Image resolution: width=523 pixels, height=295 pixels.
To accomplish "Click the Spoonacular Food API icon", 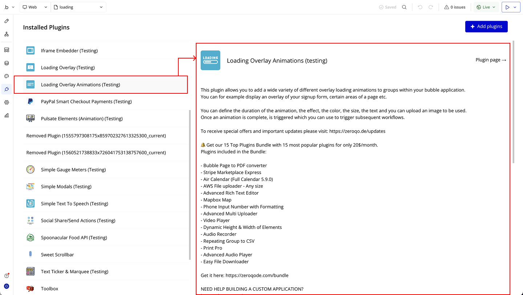I will click(x=31, y=238).
